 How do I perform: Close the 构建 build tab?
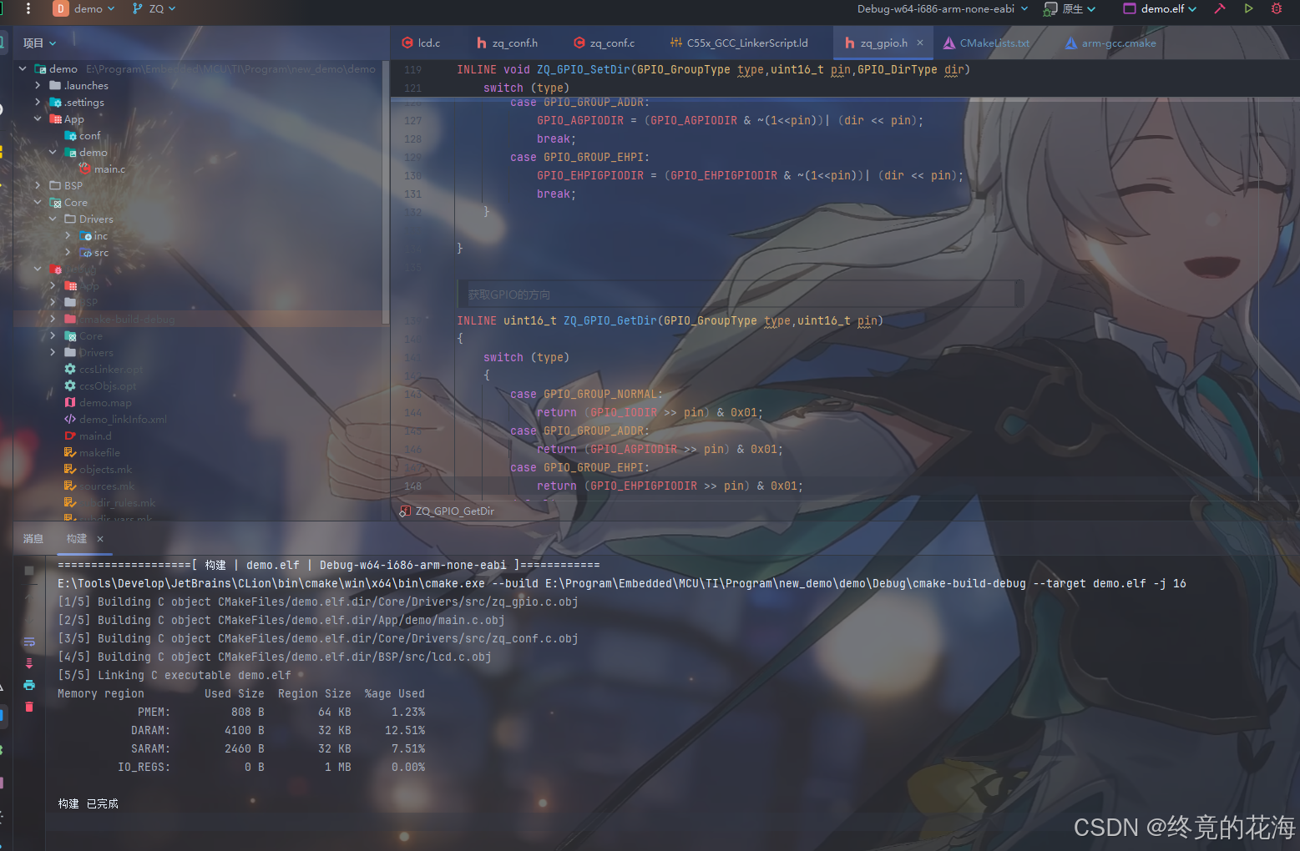[100, 538]
